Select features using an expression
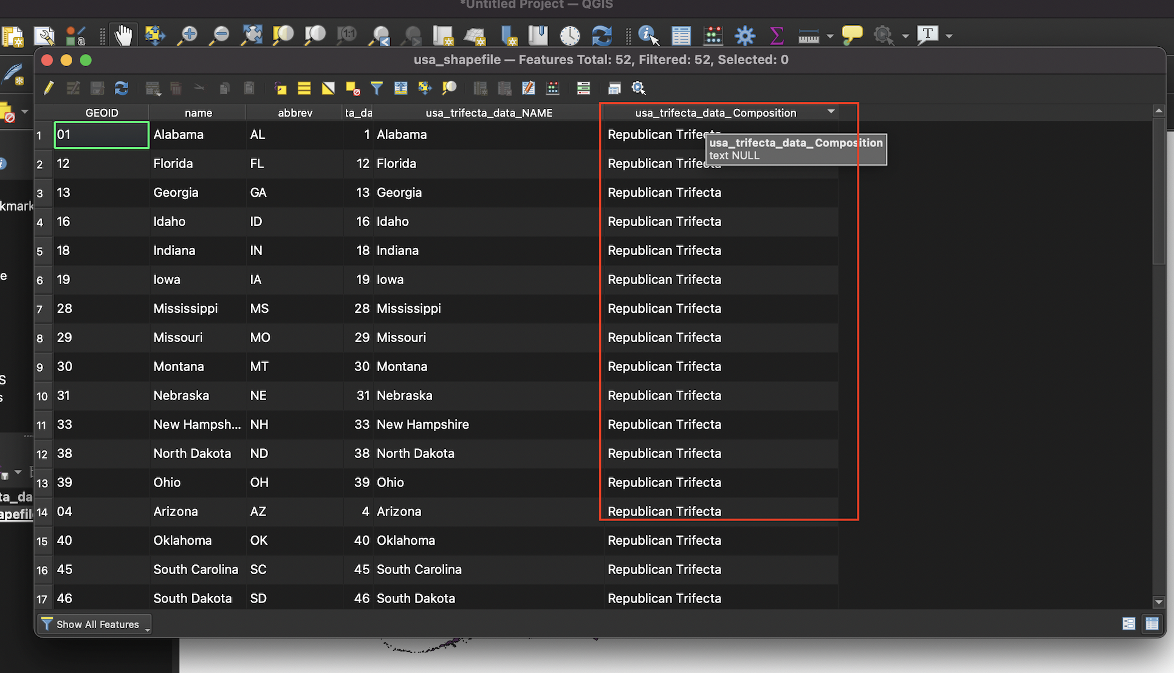Viewport: 1174px width, 673px height. click(280, 88)
